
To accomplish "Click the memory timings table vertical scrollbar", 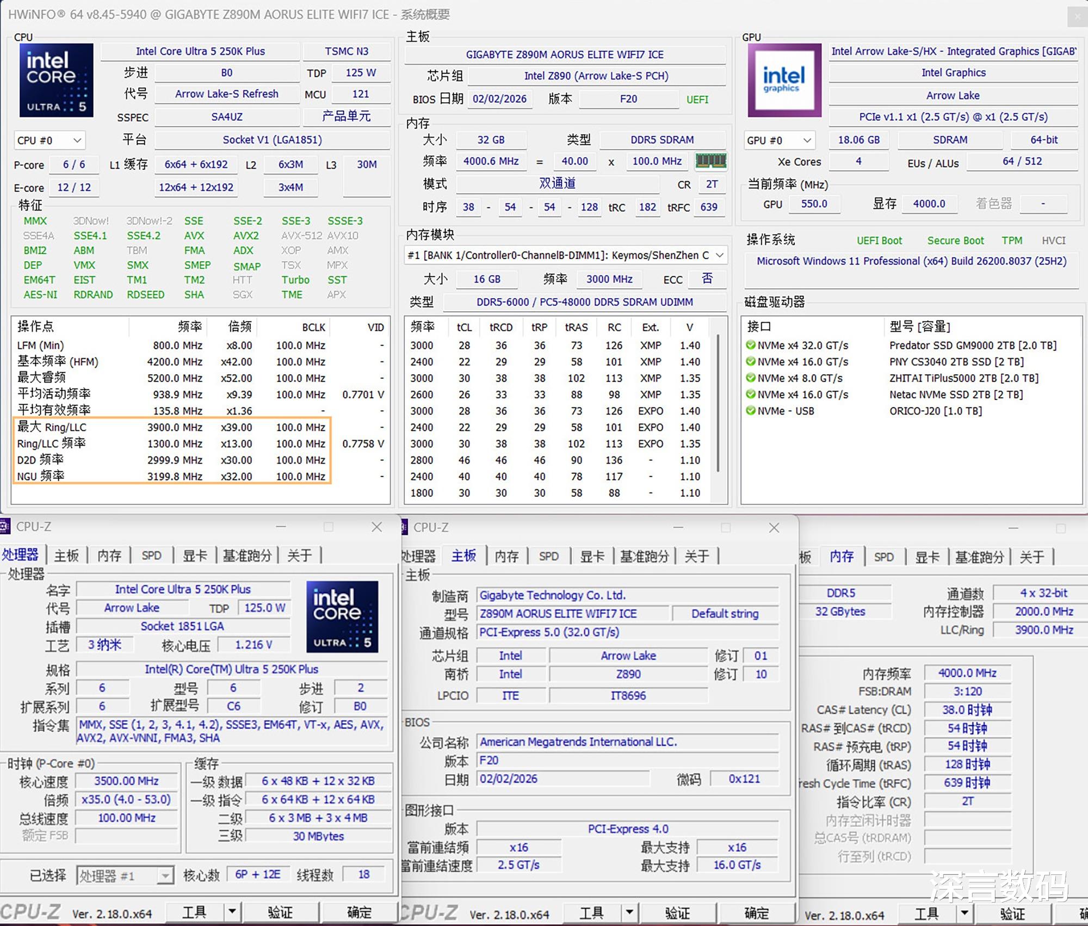I will click(718, 403).
